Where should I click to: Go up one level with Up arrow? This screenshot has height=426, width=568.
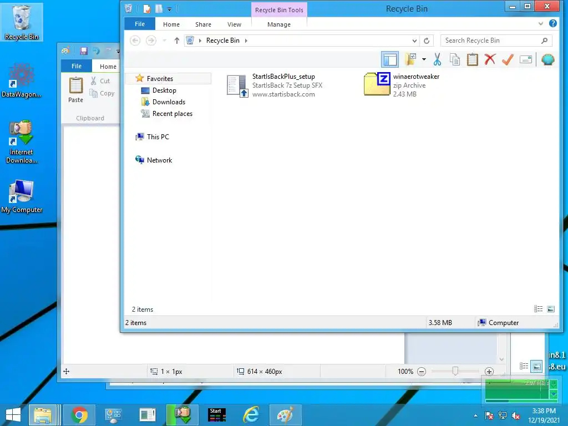(x=177, y=40)
